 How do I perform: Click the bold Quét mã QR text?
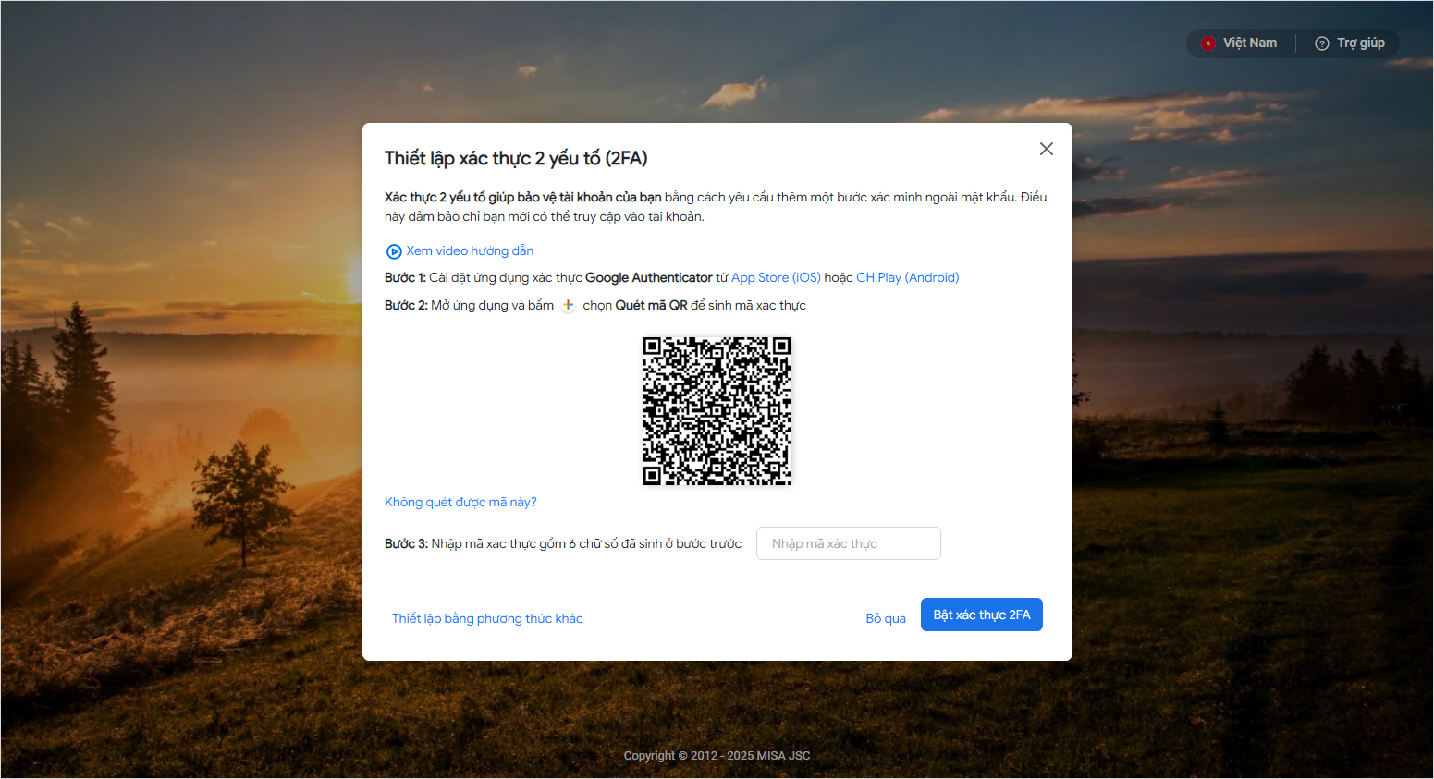[652, 305]
